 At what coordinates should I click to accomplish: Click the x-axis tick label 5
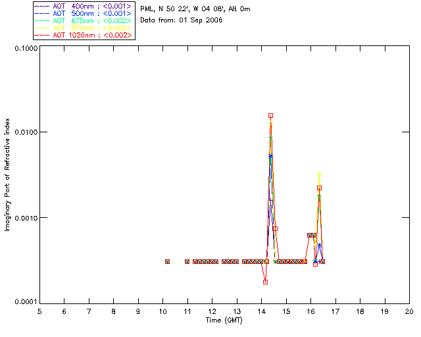tap(39, 311)
